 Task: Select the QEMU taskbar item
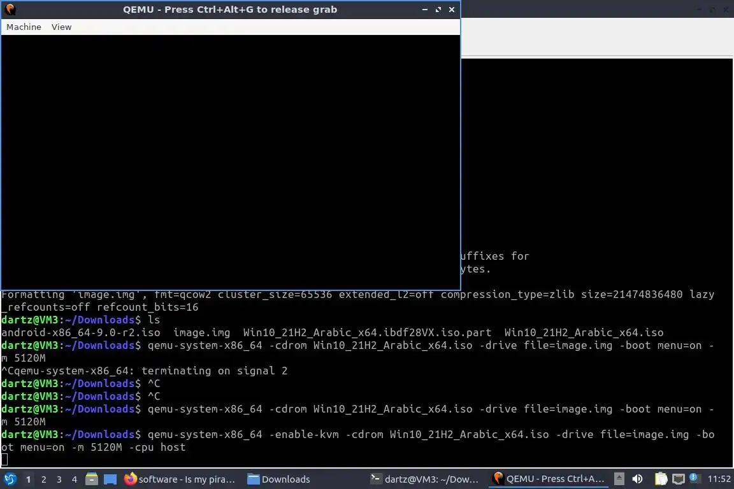pyautogui.click(x=549, y=479)
